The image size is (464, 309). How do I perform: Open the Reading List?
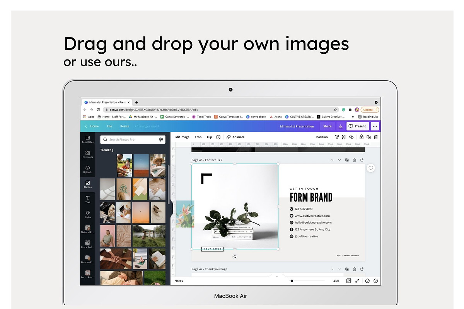click(x=368, y=117)
